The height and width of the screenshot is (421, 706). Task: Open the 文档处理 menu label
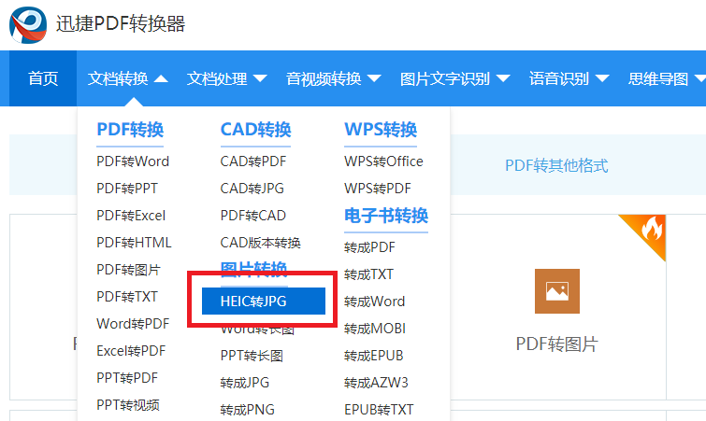217,78
